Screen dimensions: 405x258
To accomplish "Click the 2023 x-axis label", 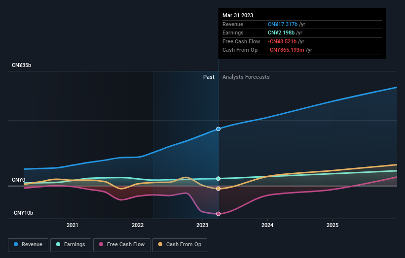I will point(202,225).
